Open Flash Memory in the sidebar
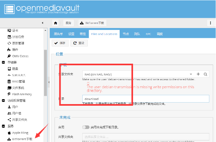The height and width of the screenshot is (142, 216). 22,94
